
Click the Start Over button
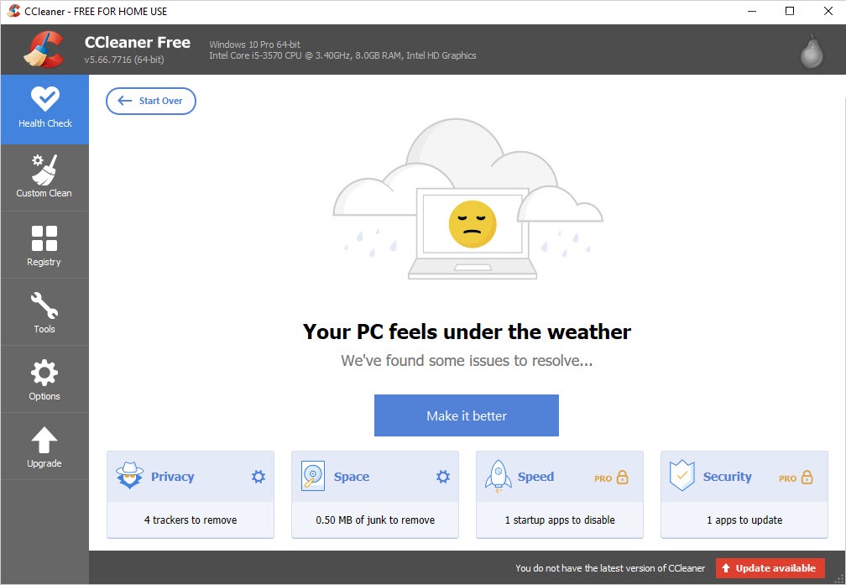[x=151, y=101]
